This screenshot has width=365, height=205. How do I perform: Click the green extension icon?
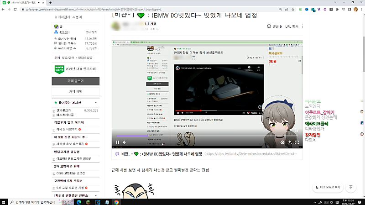tap(301, 9)
